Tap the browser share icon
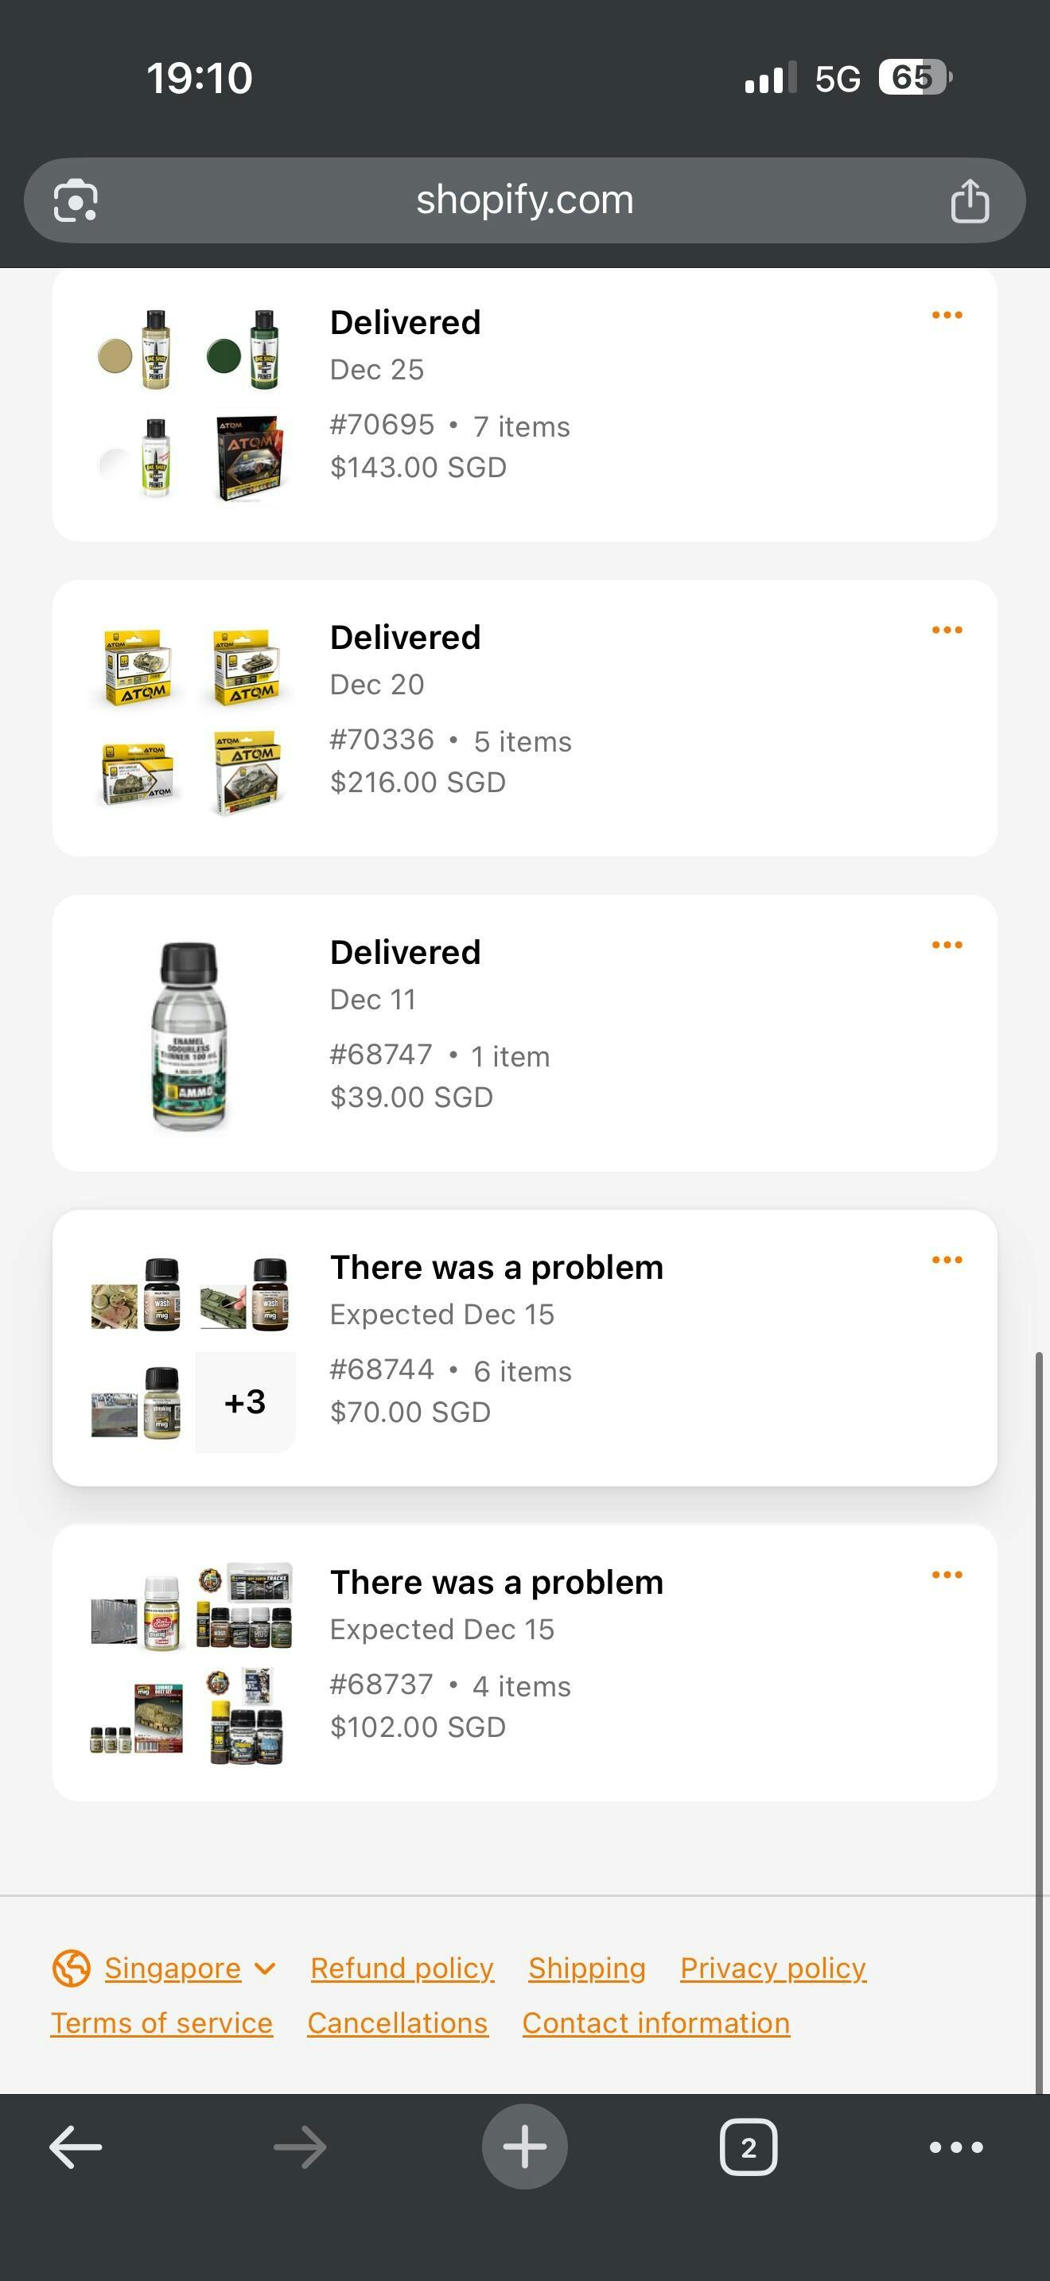The height and width of the screenshot is (2281, 1050). pyautogui.click(x=970, y=201)
